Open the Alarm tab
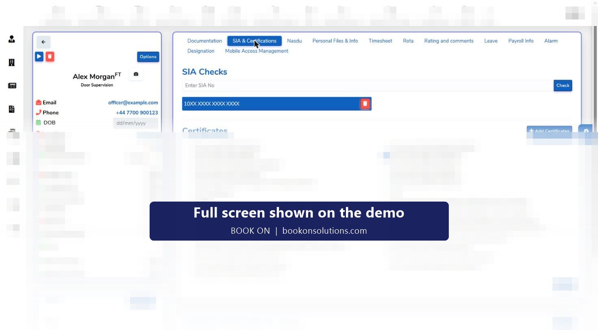The height and width of the screenshot is (330, 598). pyautogui.click(x=551, y=41)
